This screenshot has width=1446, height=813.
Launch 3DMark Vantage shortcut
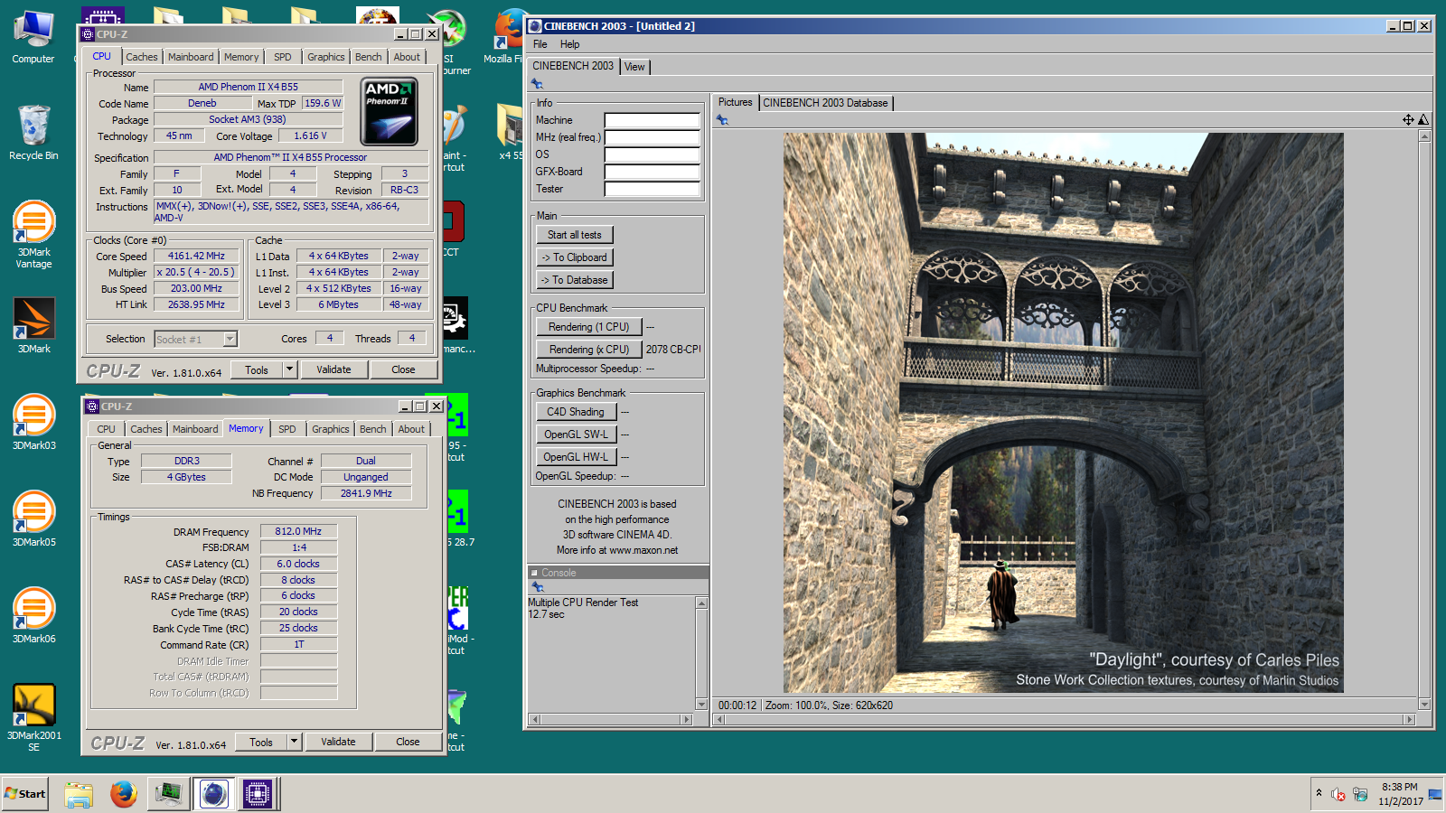pyautogui.click(x=33, y=234)
